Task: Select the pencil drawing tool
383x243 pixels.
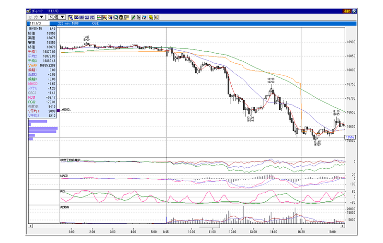Action: point(134,17)
